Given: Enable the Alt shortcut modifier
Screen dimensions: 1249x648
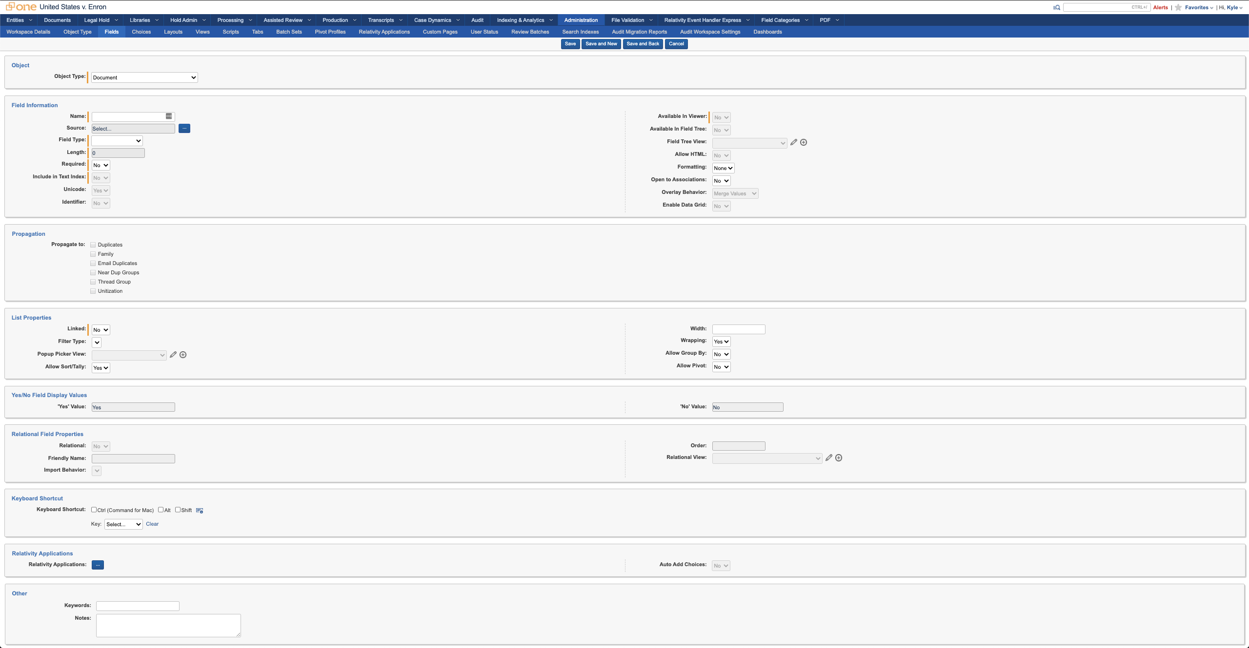Looking at the screenshot, I should pos(161,510).
